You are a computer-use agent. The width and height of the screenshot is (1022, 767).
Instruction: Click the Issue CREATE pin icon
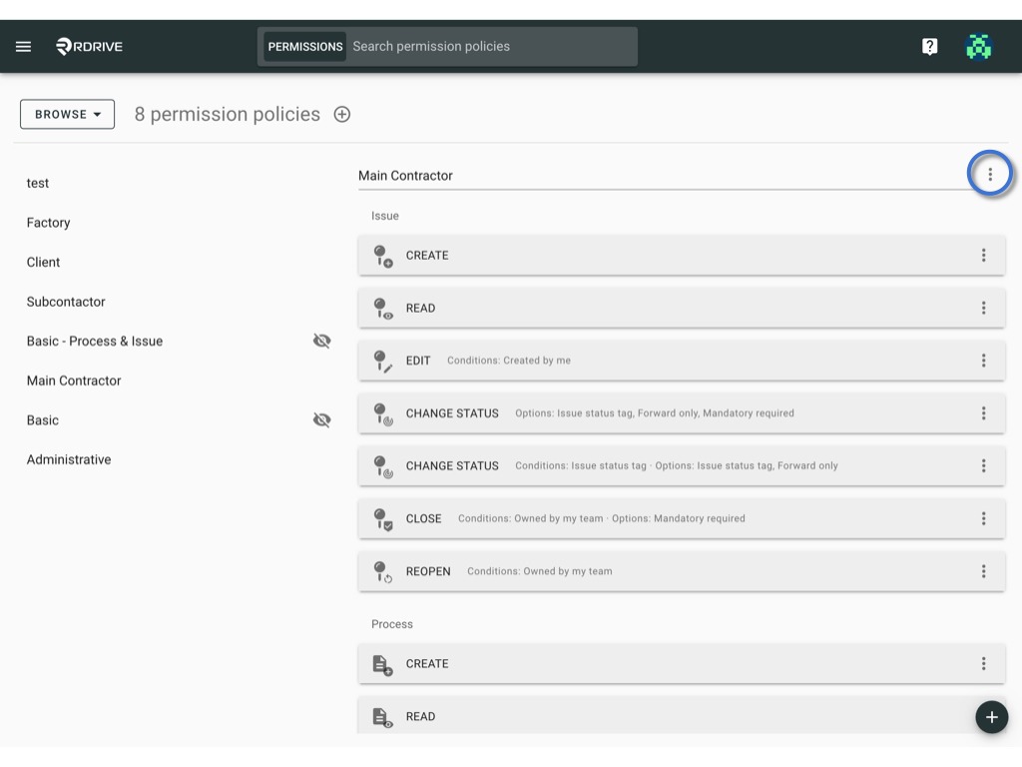pyautogui.click(x=382, y=256)
